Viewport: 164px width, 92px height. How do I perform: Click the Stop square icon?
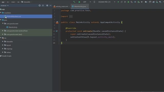142,2
